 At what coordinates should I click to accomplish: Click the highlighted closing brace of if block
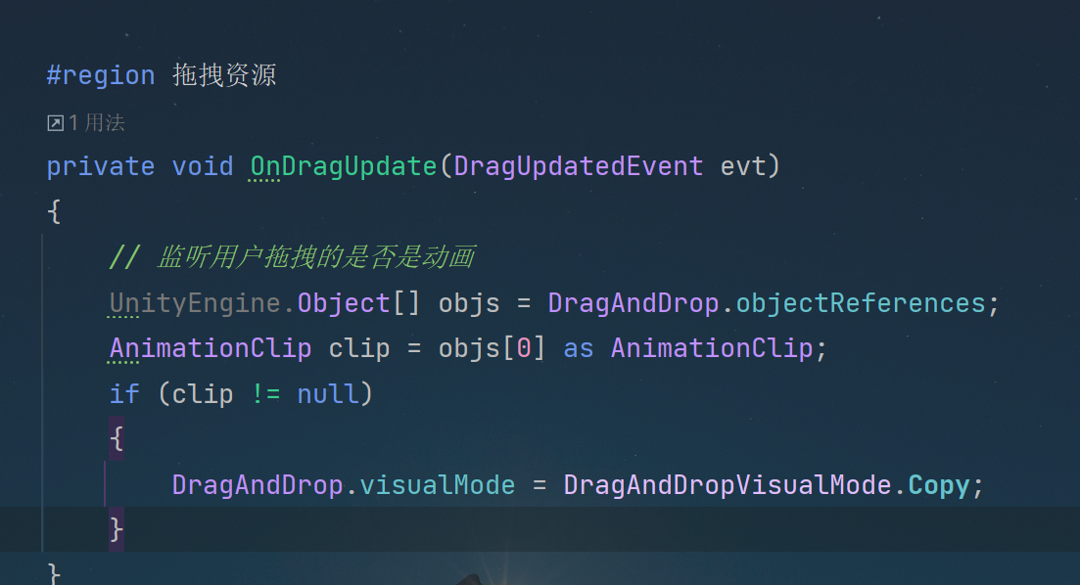click(117, 530)
